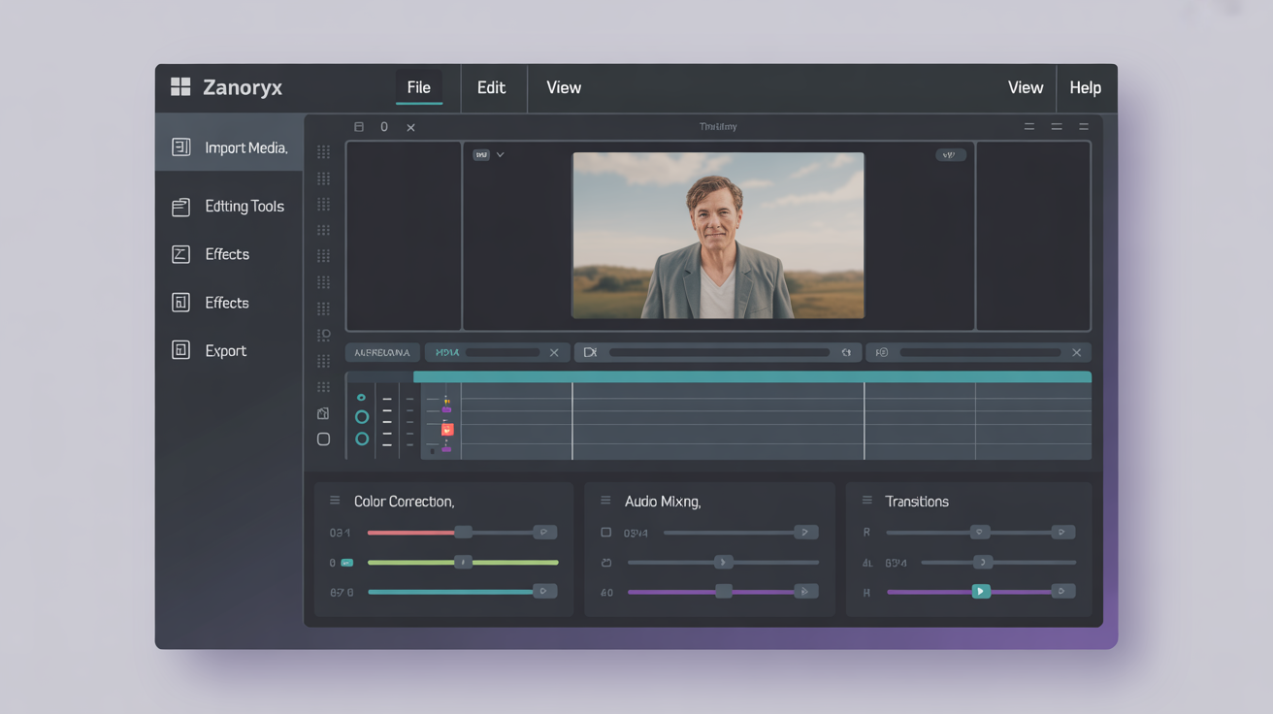Toggle the bottom track circle in the timeline

click(362, 439)
